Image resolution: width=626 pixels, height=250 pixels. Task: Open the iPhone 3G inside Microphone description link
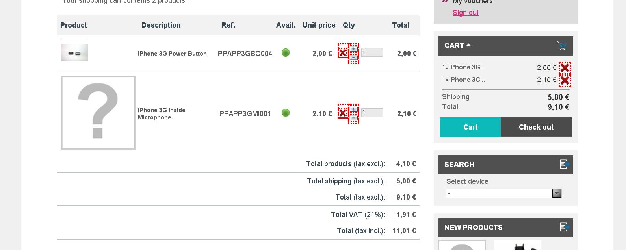click(x=162, y=113)
